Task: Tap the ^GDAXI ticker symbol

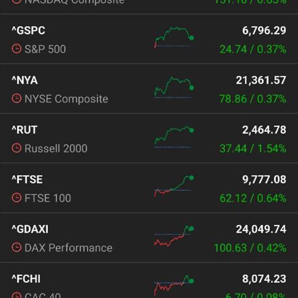Action: 30,229
